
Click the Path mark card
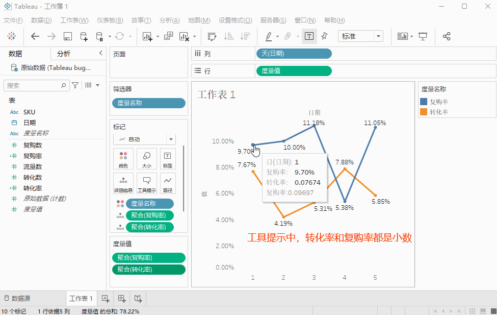pyautogui.click(x=168, y=184)
